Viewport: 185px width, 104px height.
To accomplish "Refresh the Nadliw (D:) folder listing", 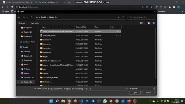I will [x=123, y=17].
